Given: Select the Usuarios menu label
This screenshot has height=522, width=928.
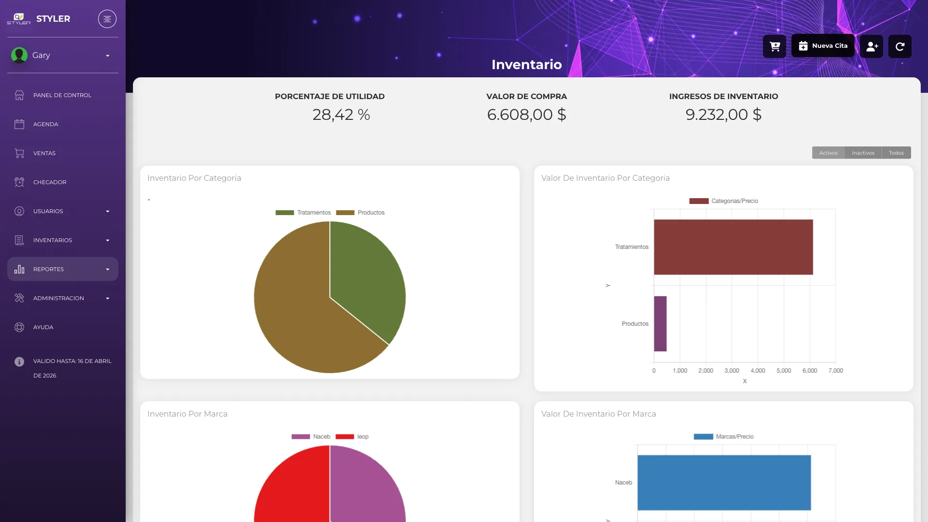Looking at the screenshot, I should click(x=48, y=211).
